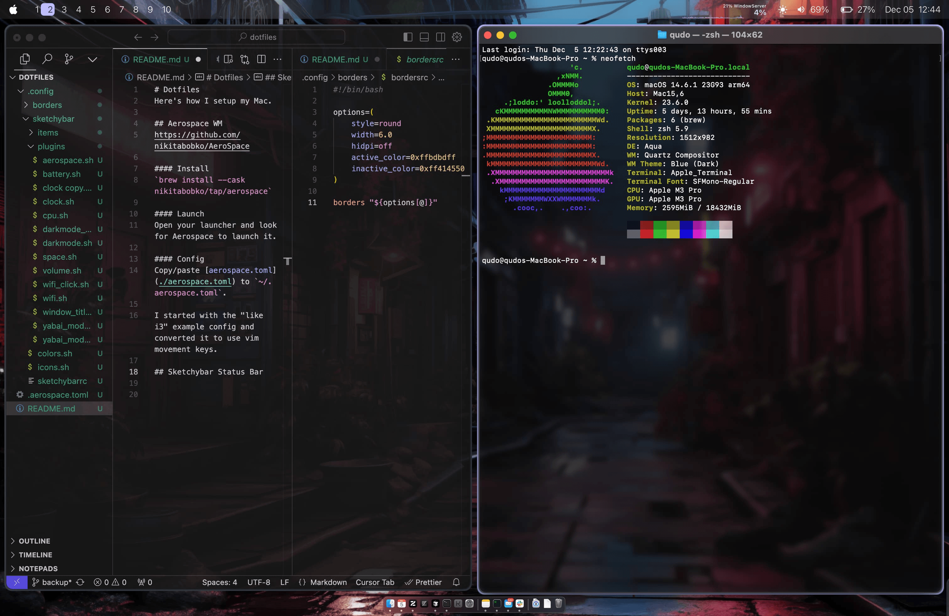
Task: Open Source Control branch icon
Action: click(x=69, y=59)
